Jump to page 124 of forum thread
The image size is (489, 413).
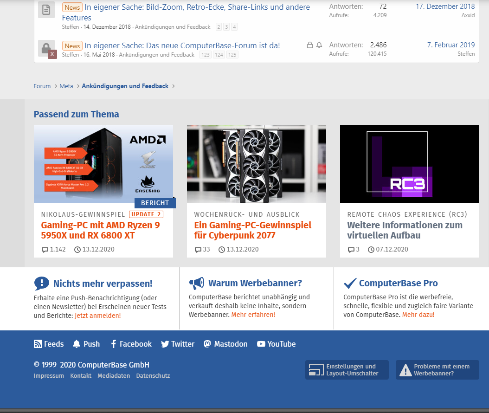pyautogui.click(x=219, y=55)
